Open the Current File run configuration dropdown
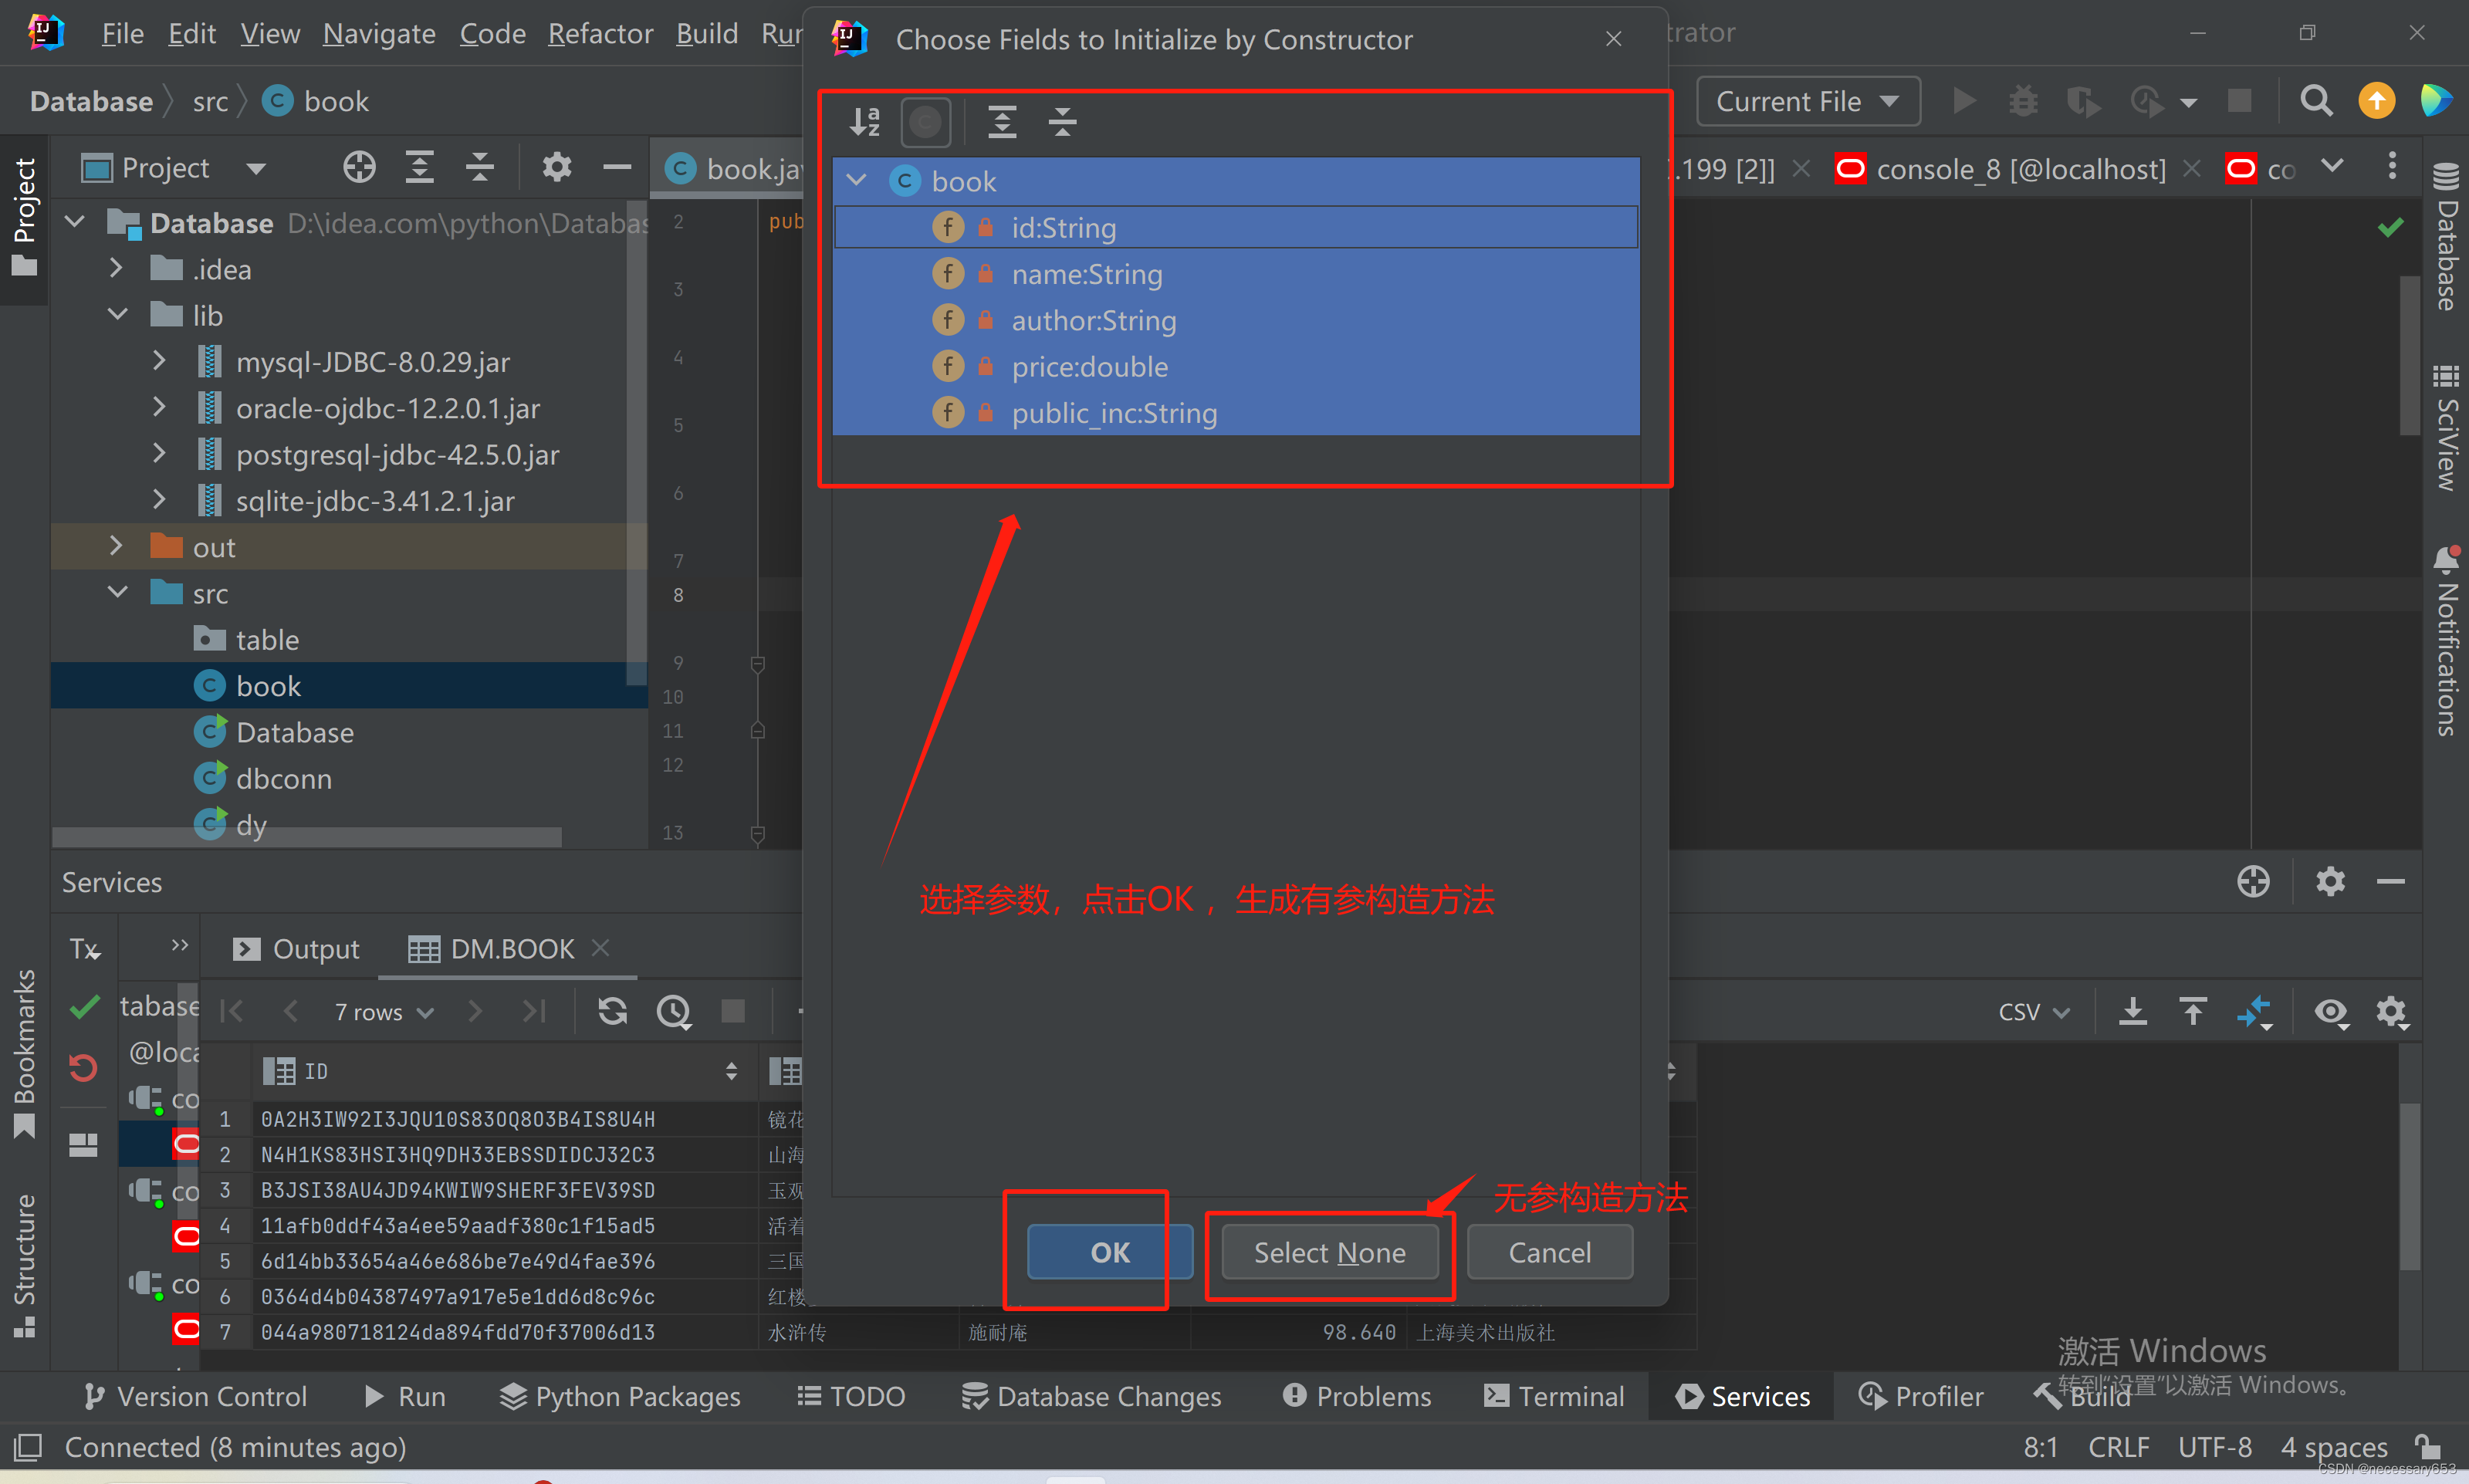 1808,100
